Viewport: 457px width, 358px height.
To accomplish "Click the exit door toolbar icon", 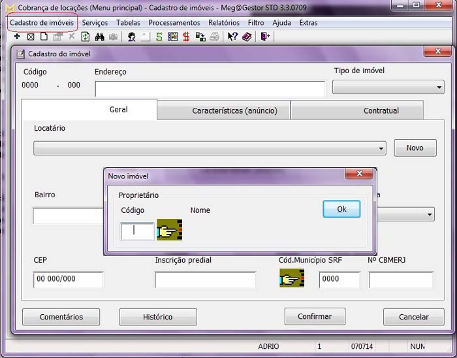I will pyautogui.click(x=265, y=37).
